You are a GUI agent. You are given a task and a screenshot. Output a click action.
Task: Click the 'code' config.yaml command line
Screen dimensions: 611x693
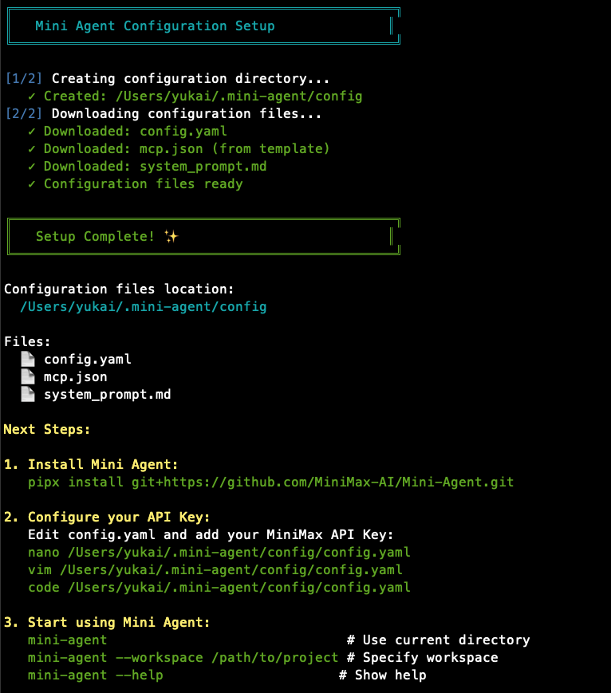point(219,588)
